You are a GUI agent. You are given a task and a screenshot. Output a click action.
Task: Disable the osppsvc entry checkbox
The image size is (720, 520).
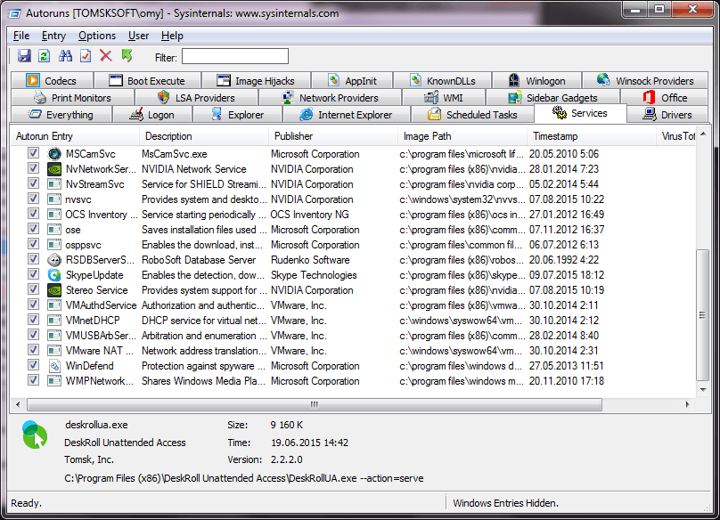(33, 244)
